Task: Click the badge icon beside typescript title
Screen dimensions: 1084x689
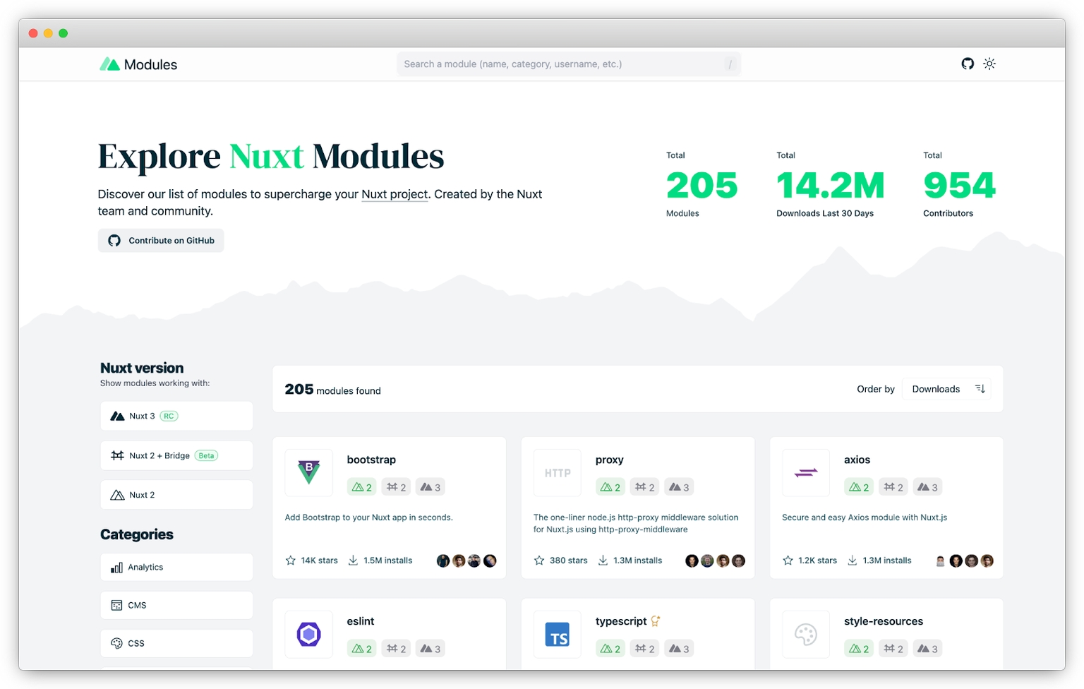Action: tap(656, 621)
